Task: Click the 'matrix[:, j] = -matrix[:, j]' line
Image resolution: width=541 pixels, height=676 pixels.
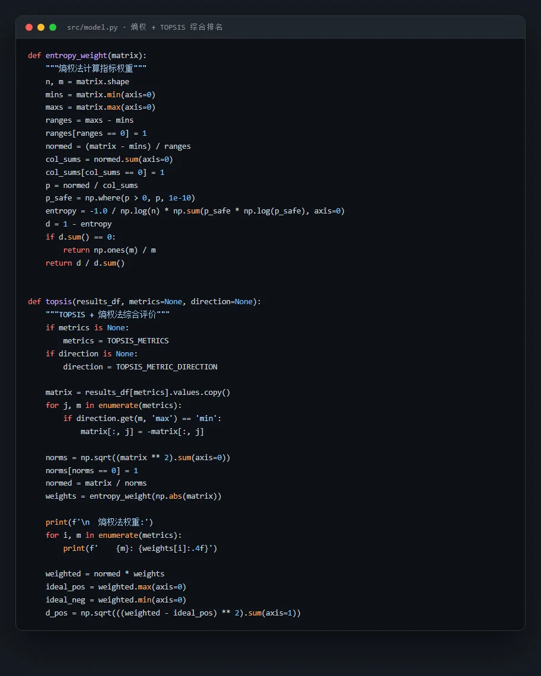Action: [142, 432]
